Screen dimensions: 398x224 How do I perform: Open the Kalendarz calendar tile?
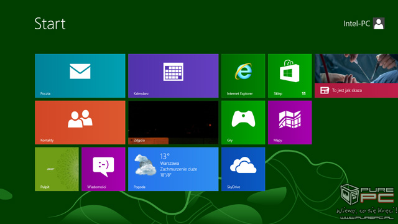[x=173, y=76]
